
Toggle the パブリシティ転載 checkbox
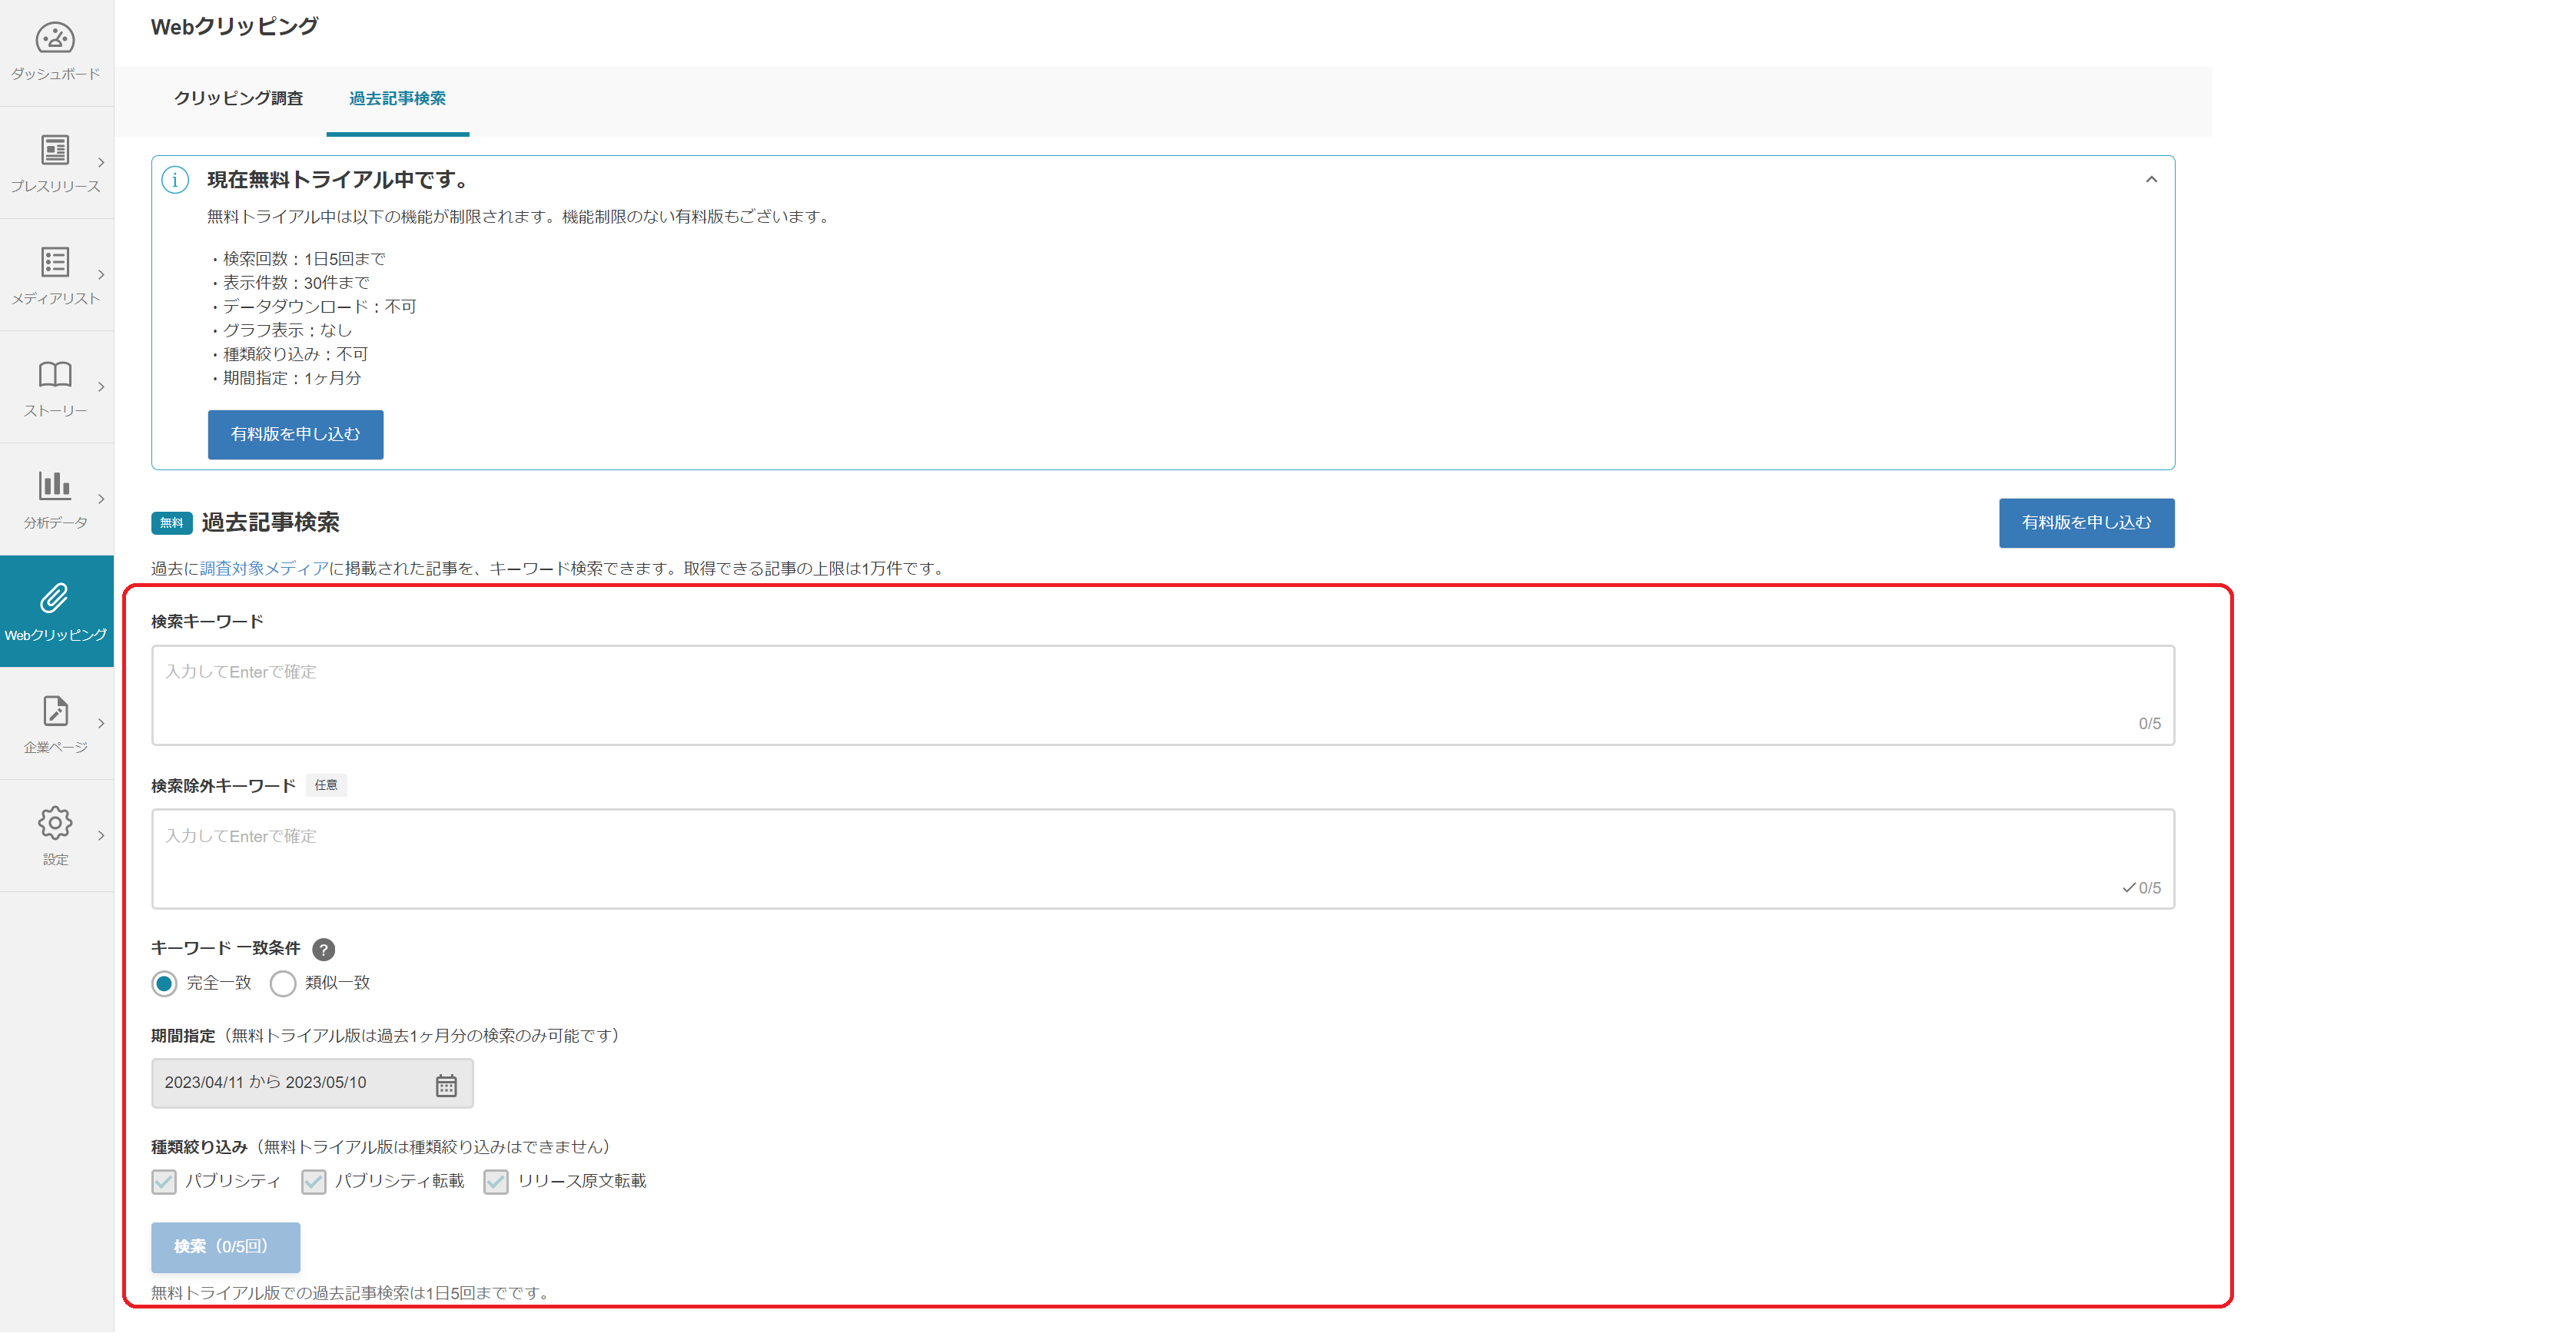tap(314, 1183)
